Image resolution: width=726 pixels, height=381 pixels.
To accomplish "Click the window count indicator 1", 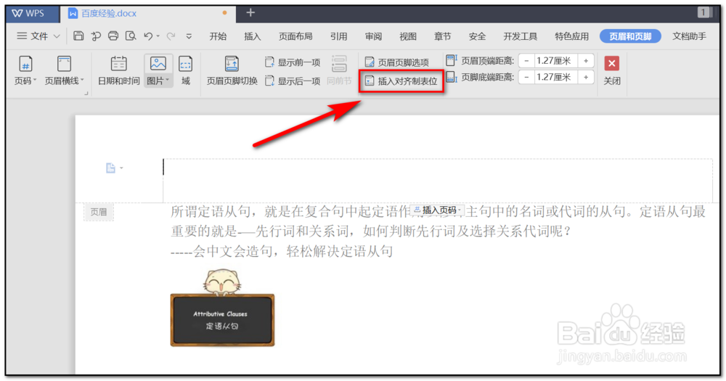I will [x=703, y=12].
